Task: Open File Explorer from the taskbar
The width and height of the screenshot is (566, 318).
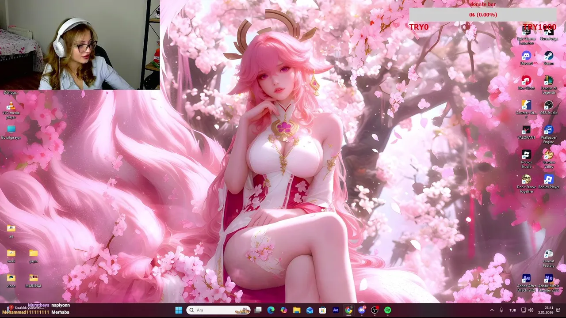Action: (x=297, y=310)
